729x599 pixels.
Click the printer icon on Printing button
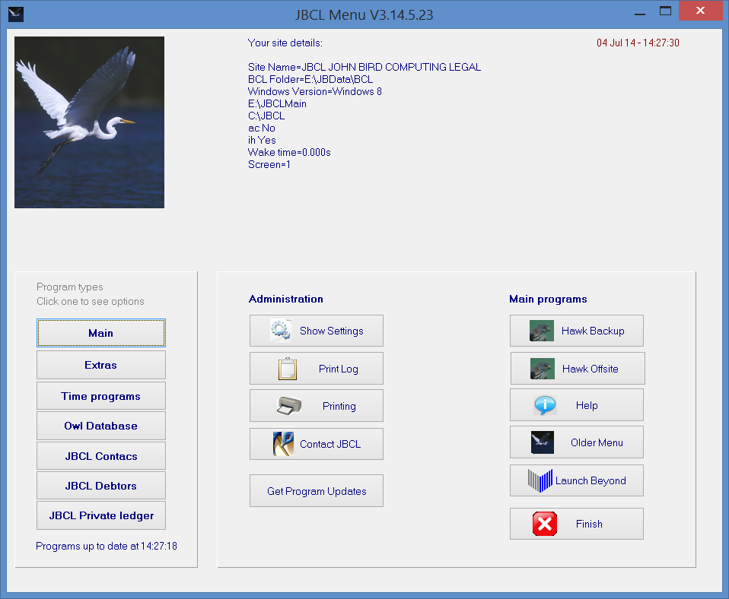coord(289,406)
